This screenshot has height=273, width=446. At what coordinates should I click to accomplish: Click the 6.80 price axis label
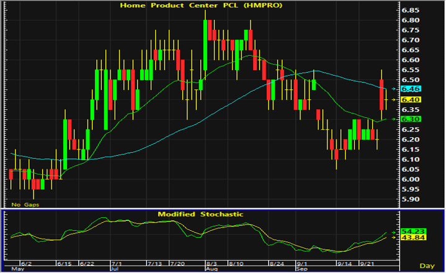pos(411,20)
